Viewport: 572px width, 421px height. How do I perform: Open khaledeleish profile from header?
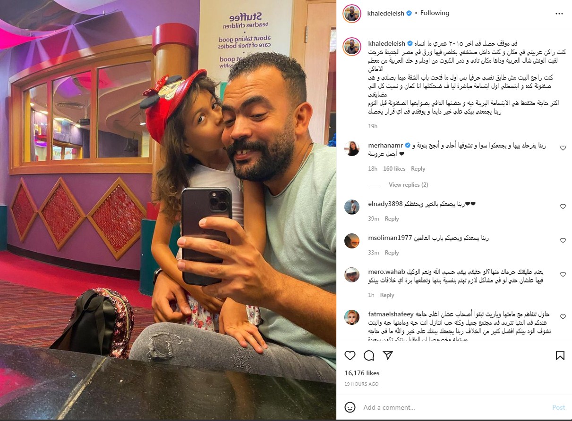tap(386, 13)
